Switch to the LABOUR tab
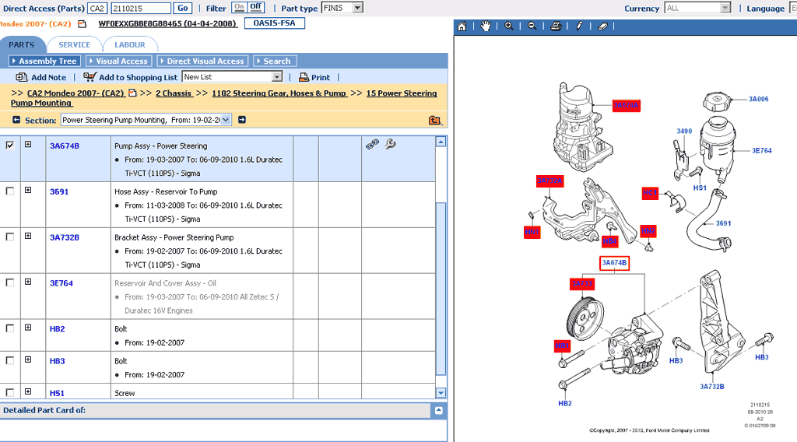 click(x=130, y=44)
